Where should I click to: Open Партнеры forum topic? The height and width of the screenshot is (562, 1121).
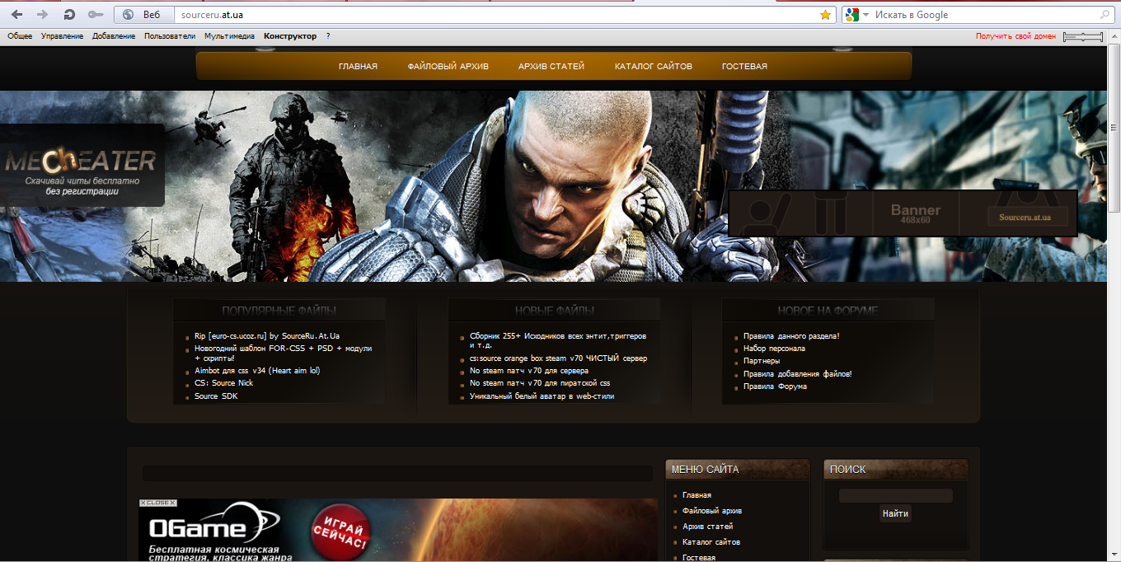point(762,361)
